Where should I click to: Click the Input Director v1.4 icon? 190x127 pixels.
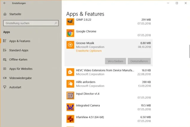[70, 95]
